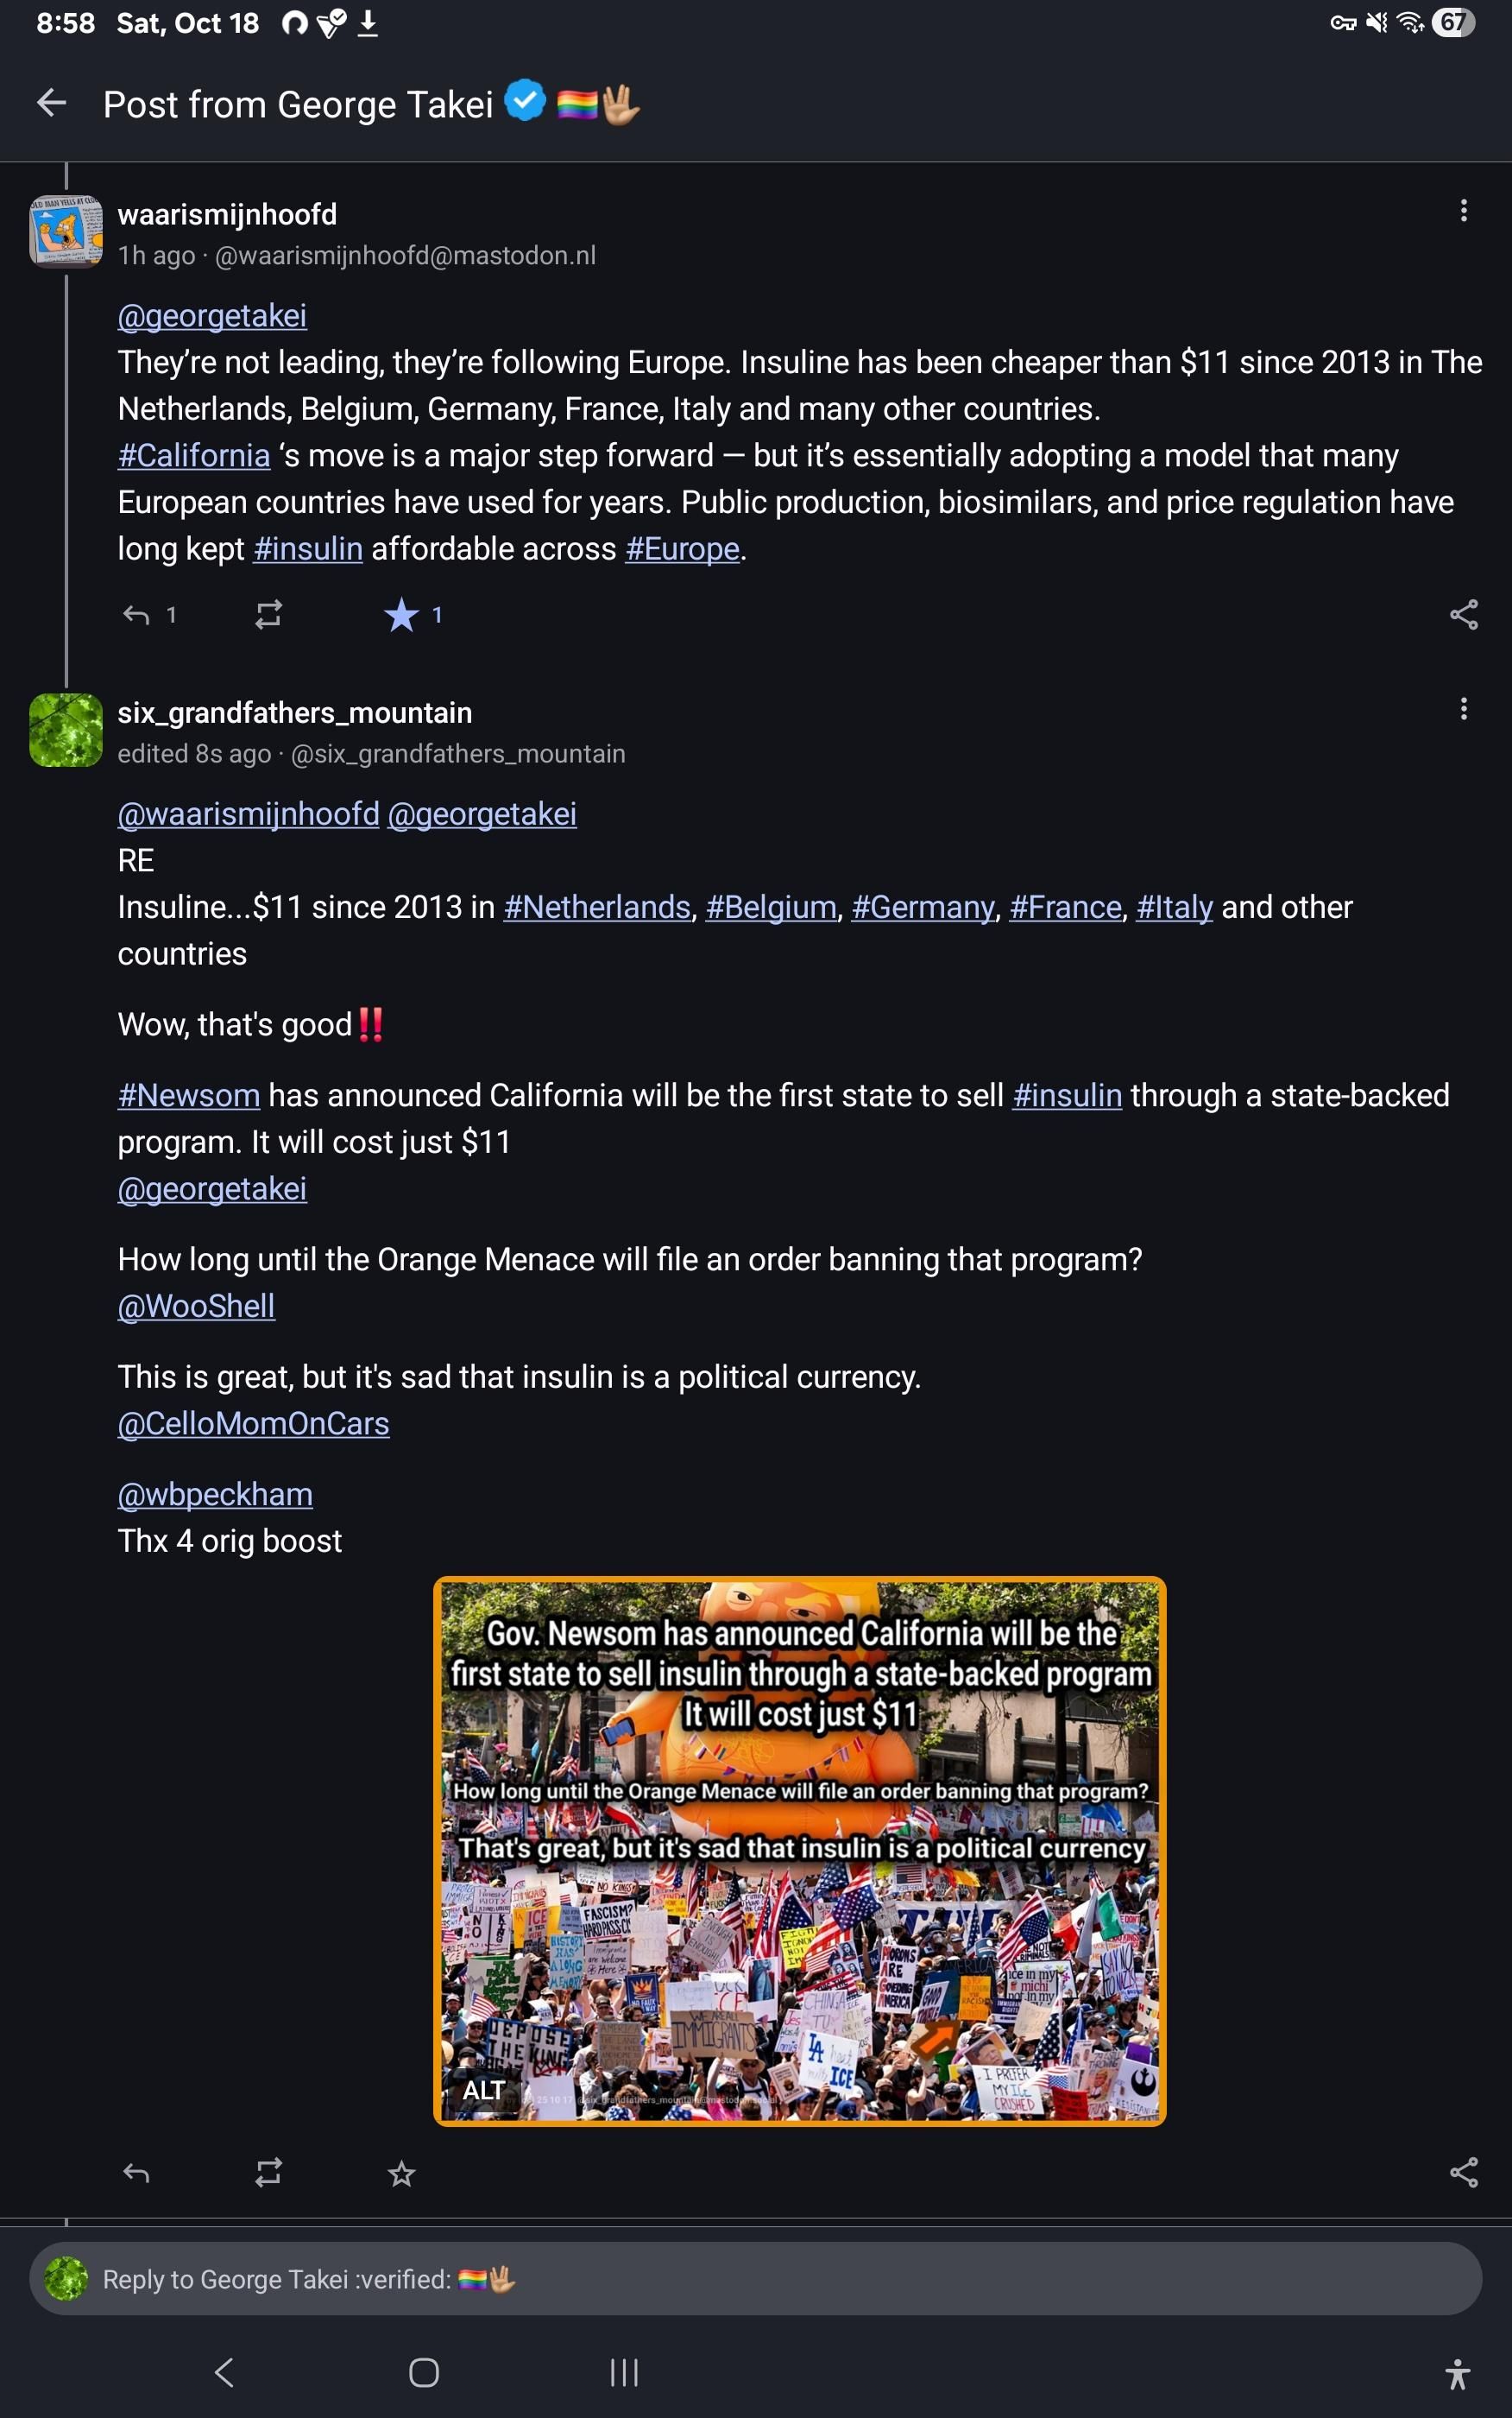Open the @WooShell profile mention

[196, 1306]
